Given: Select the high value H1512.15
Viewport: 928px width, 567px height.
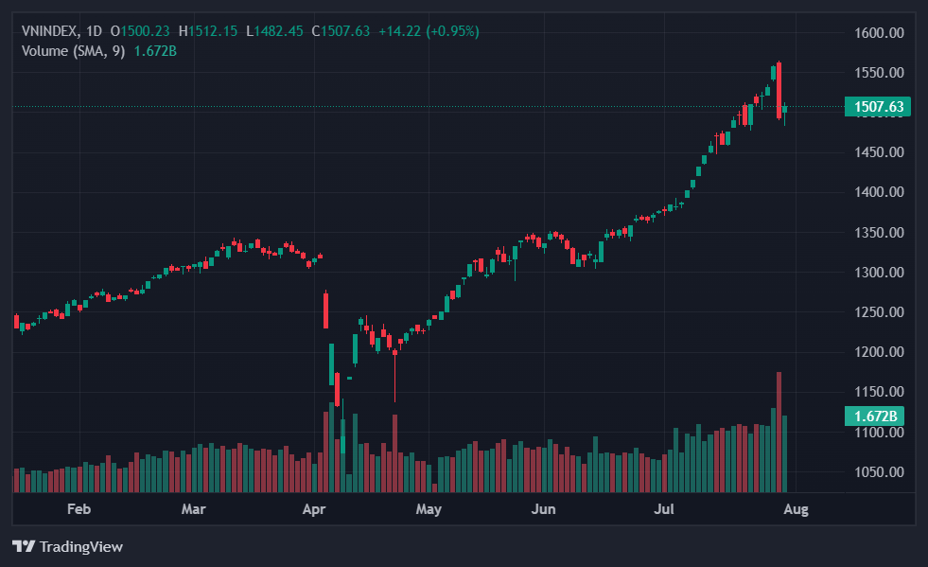Looking at the screenshot, I should coord(208,31).
